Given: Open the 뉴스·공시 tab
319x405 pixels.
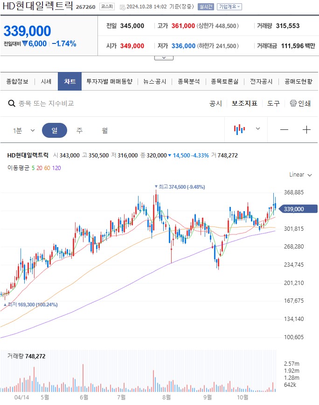Looking at the screenshot, I should click(155, 82).
